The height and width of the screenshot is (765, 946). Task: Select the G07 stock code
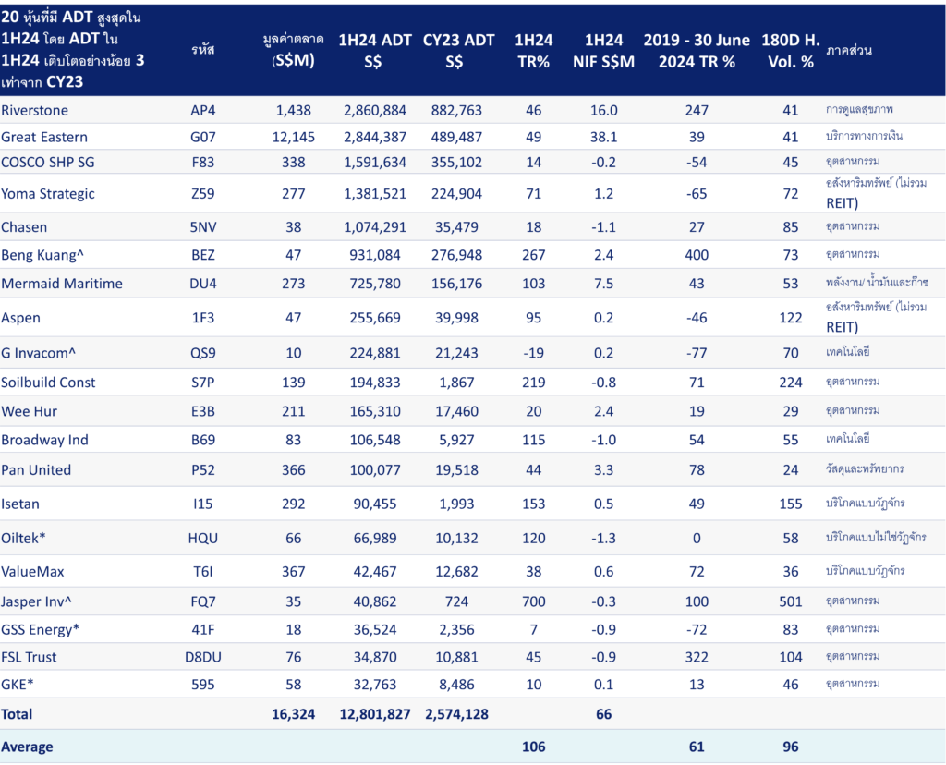click(202, 137)
